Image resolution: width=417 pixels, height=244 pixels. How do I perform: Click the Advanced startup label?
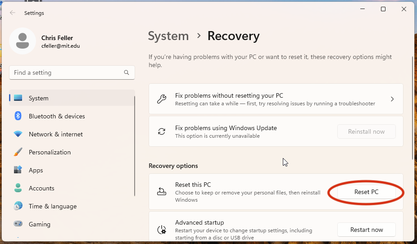pos(199,222)
